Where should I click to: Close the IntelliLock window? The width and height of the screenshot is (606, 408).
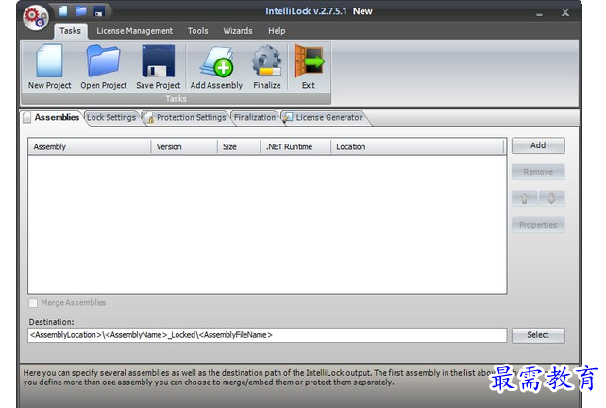coord(565,13)
